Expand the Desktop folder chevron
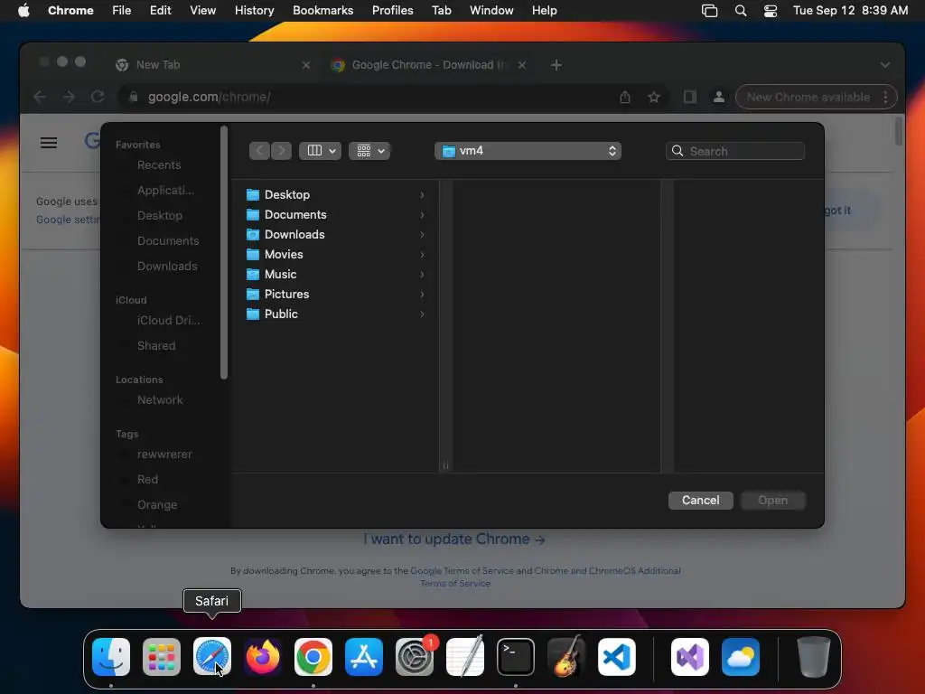The width and height of the screenshot is (925, 694). pyautogui.click(x=422, y=195)
